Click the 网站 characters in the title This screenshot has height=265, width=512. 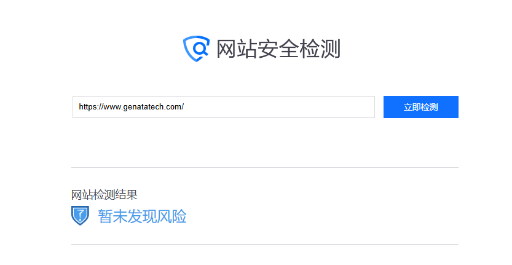coord(237,49)
